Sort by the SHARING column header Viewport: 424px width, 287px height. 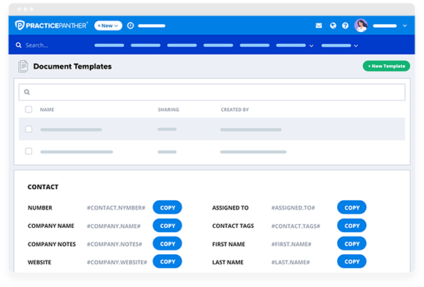(x=169, y=110)
